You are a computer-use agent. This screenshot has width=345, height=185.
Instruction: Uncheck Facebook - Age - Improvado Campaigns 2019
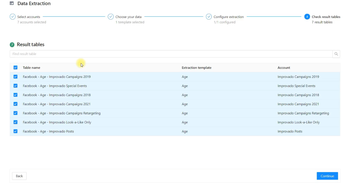tap(15, 77)
